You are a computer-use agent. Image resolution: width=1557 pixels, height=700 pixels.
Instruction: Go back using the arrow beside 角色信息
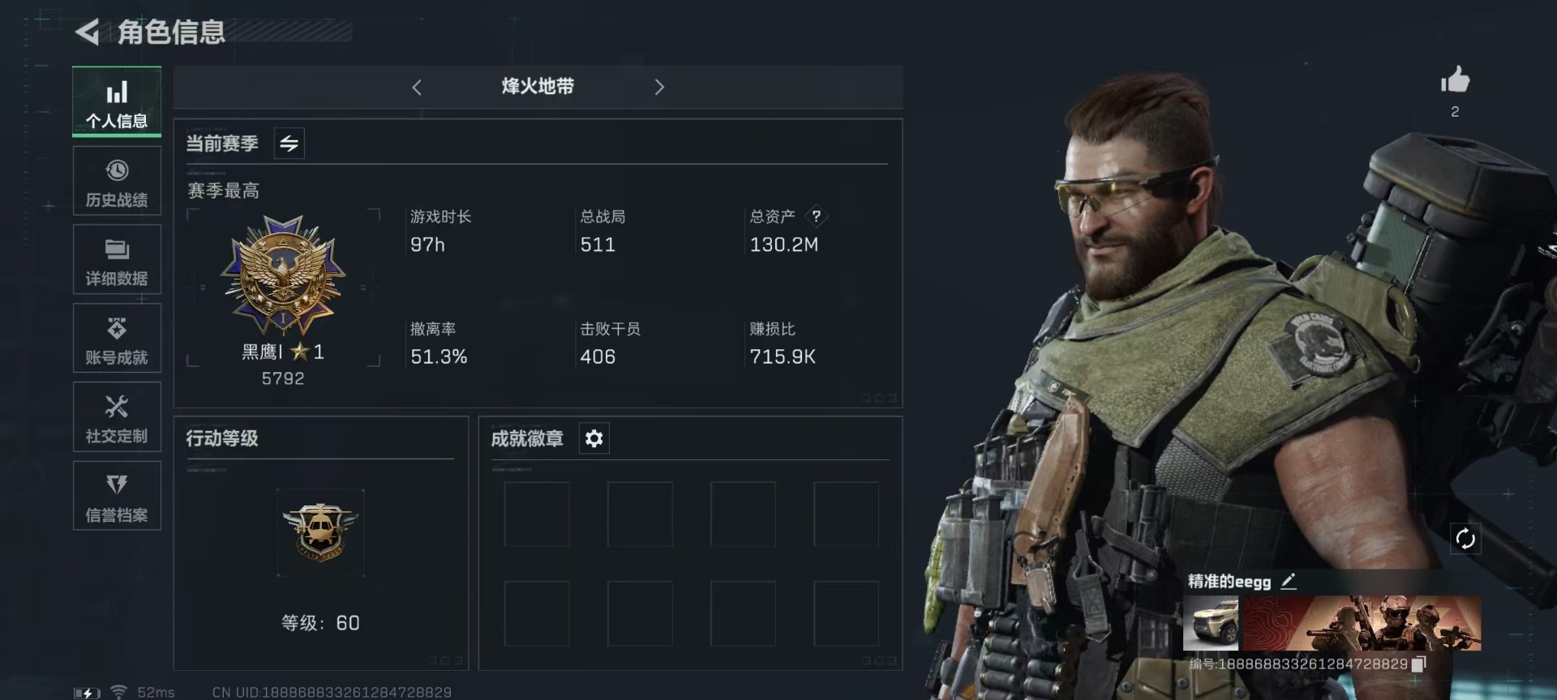pos(88,32)
